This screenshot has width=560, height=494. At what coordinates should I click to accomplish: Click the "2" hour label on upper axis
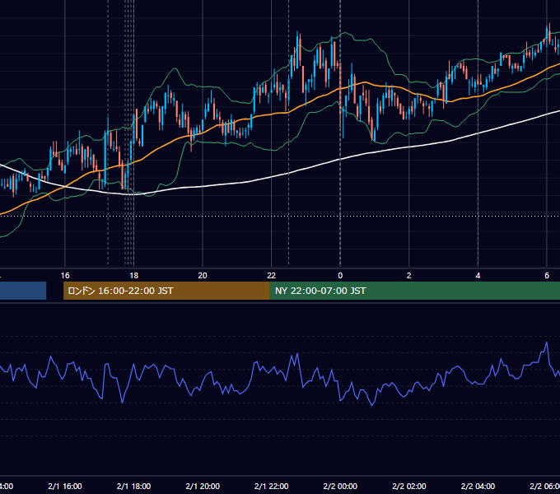pos(409,276)
